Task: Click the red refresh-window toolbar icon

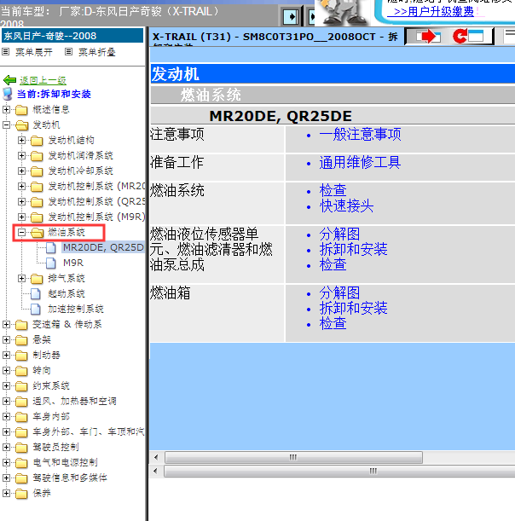Action: click(468, 36)
